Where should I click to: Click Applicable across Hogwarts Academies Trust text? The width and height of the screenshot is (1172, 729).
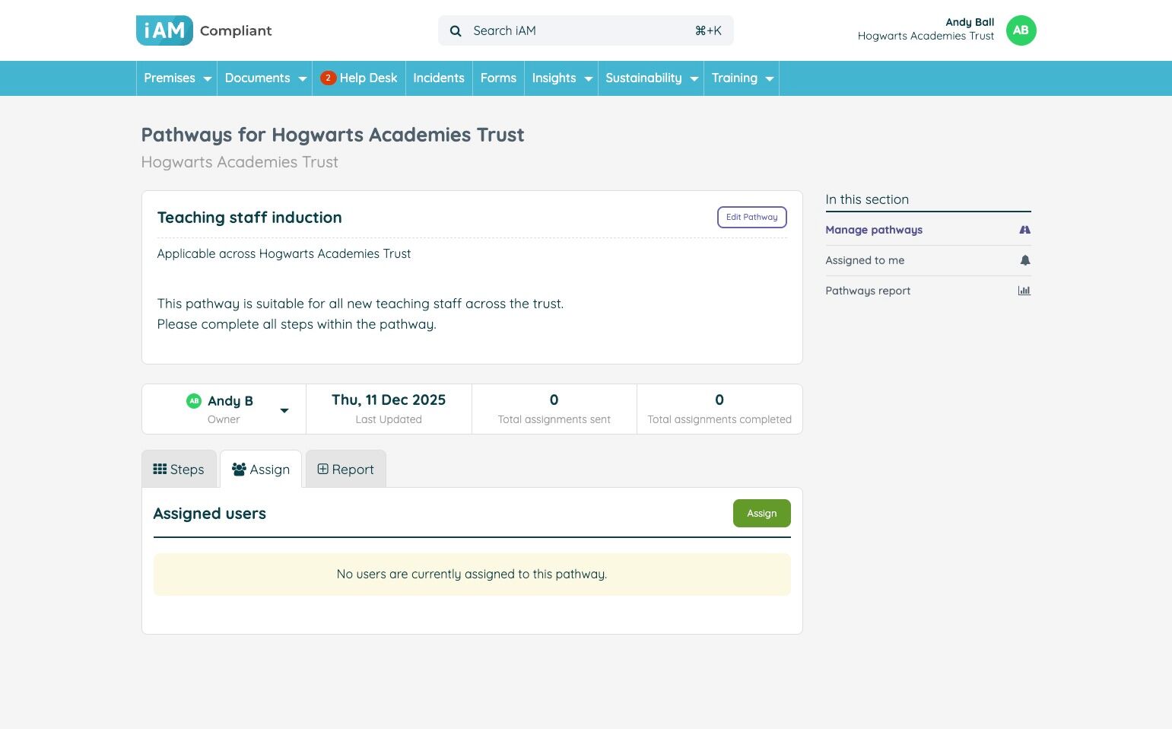(x=284, y=254)
